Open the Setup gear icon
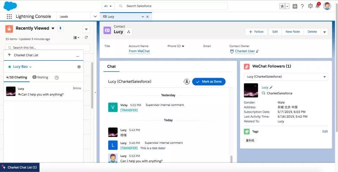 pyautogui.click(x=310, y=6)
